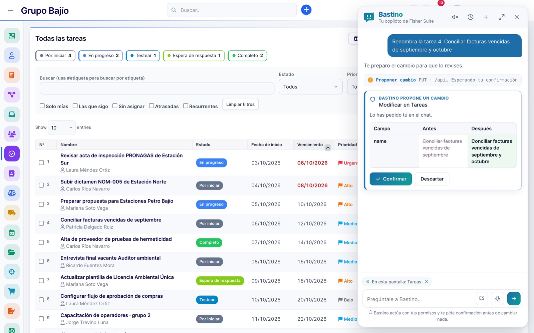
Task: Remove the En esta pantalla: Tareas chip
Action: tap(426, 282)
